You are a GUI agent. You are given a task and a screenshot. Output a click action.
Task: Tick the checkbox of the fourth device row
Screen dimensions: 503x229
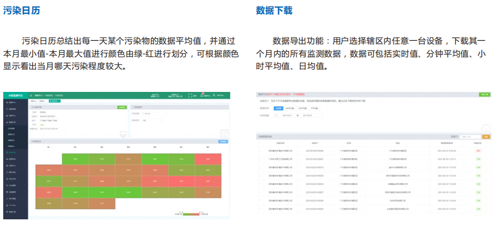pos(259,176)
